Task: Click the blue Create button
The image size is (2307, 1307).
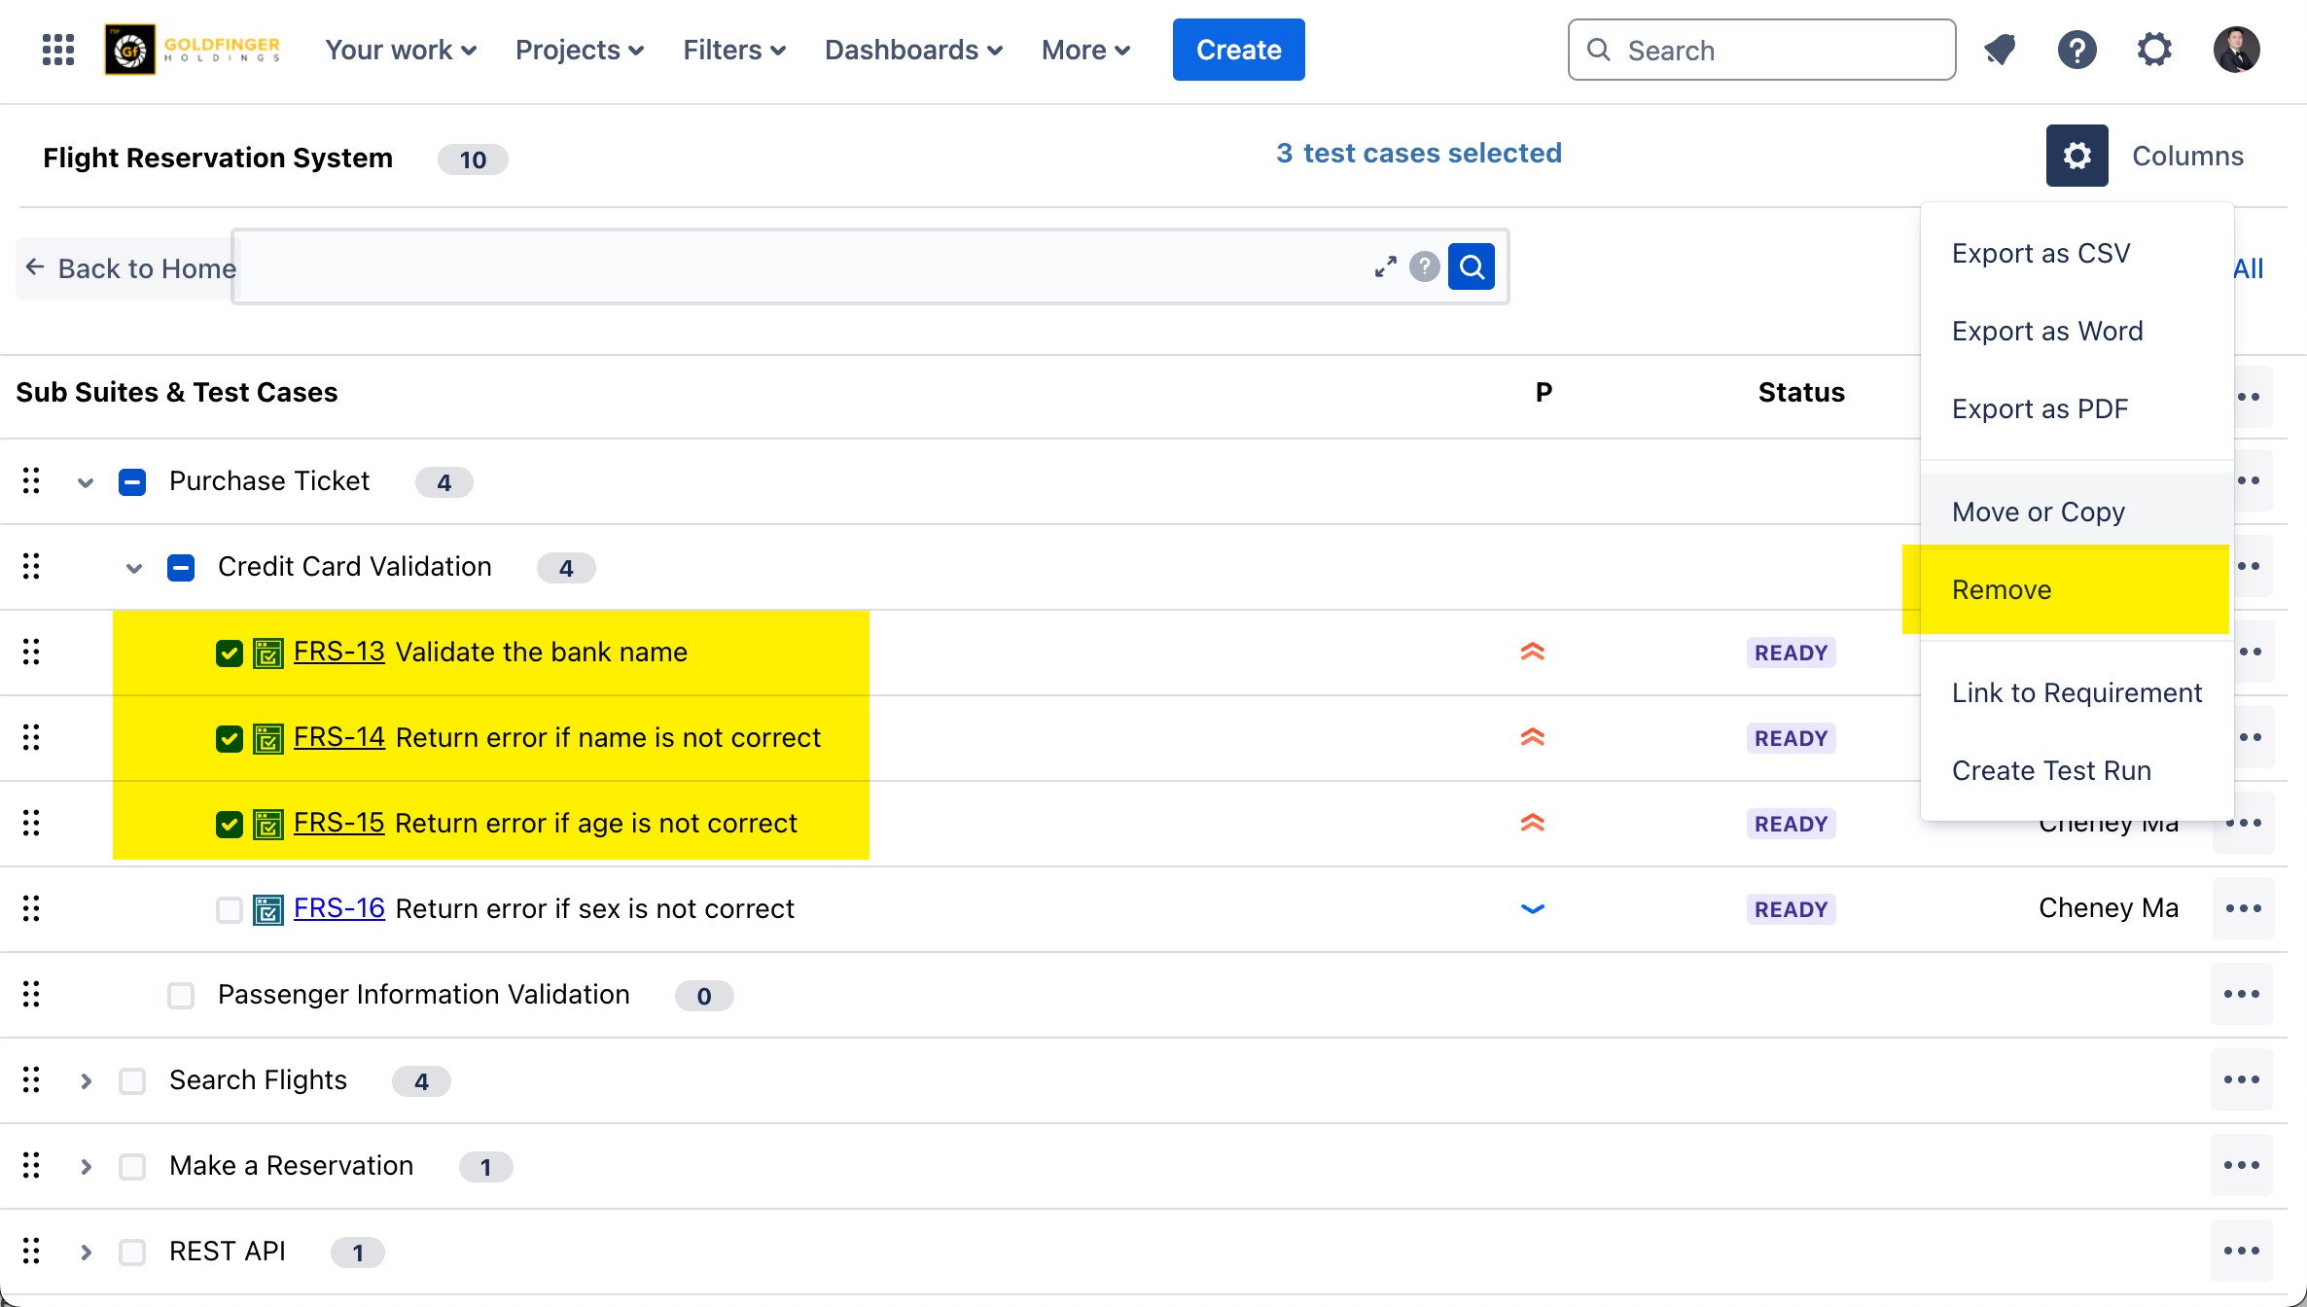Action: pos(1238,50)
